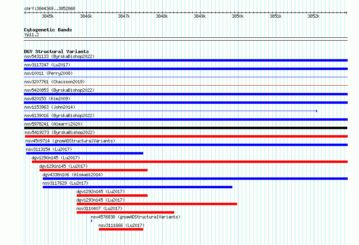
Task: Click the blue bar for nsv4509714
Action: pos(187,145)
